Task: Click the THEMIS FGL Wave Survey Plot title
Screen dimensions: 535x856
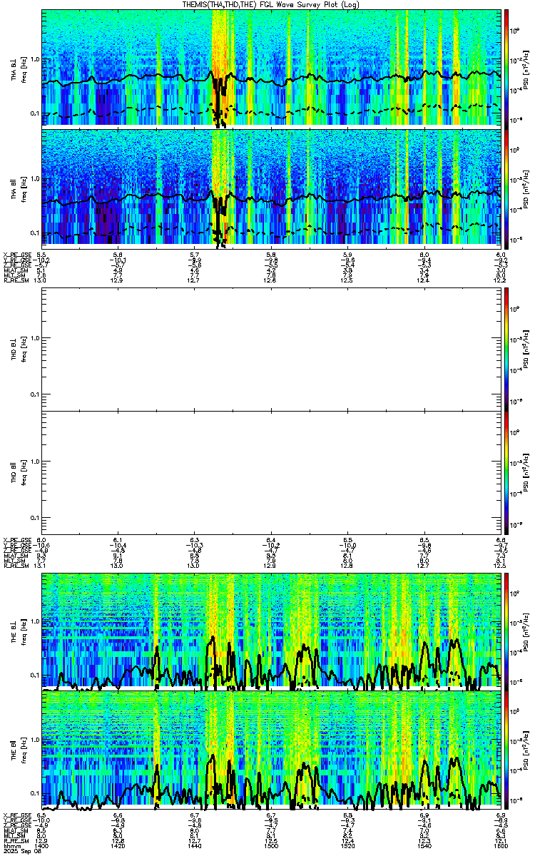Action: [272, 4]
